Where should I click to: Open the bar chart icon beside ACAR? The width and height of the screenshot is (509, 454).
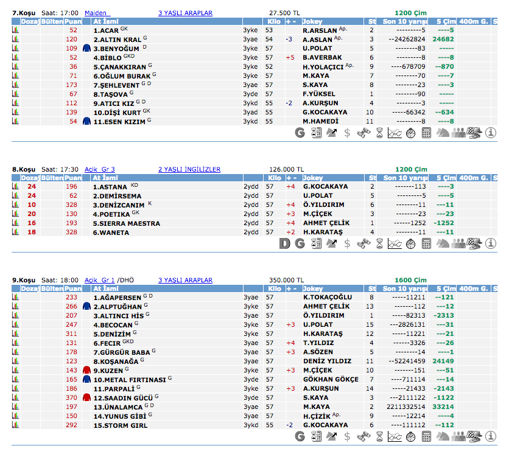(16, 30)
